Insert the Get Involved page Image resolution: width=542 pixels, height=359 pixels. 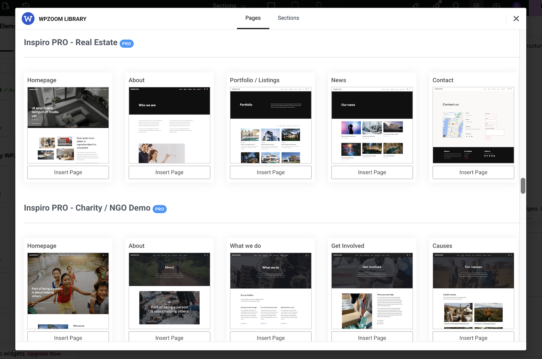(372, 337)
